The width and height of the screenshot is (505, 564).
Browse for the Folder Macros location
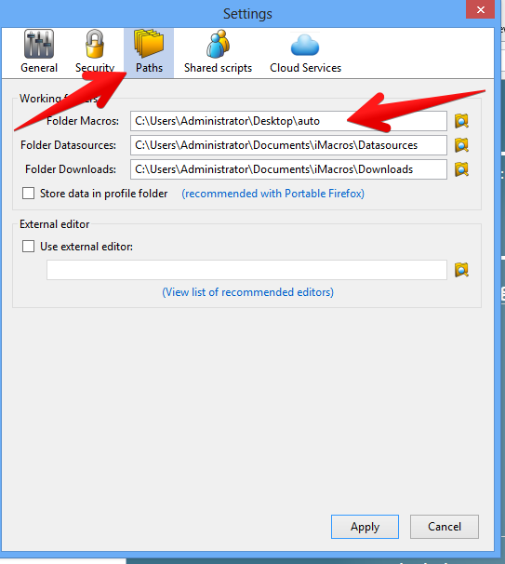click(461, 121)
